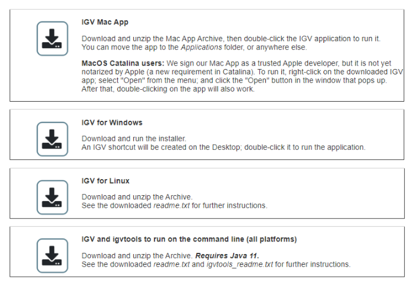The height and width of the screenshot is (282, 412).
Task: Click "readme.txt" in the command line section
Action: pyautogui.click(x=171, y=264)
